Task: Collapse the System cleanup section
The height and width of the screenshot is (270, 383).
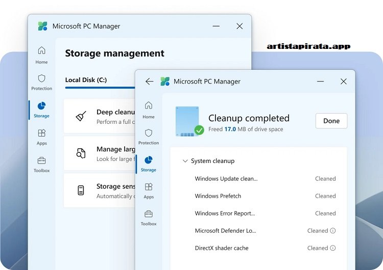Action: 185,161
